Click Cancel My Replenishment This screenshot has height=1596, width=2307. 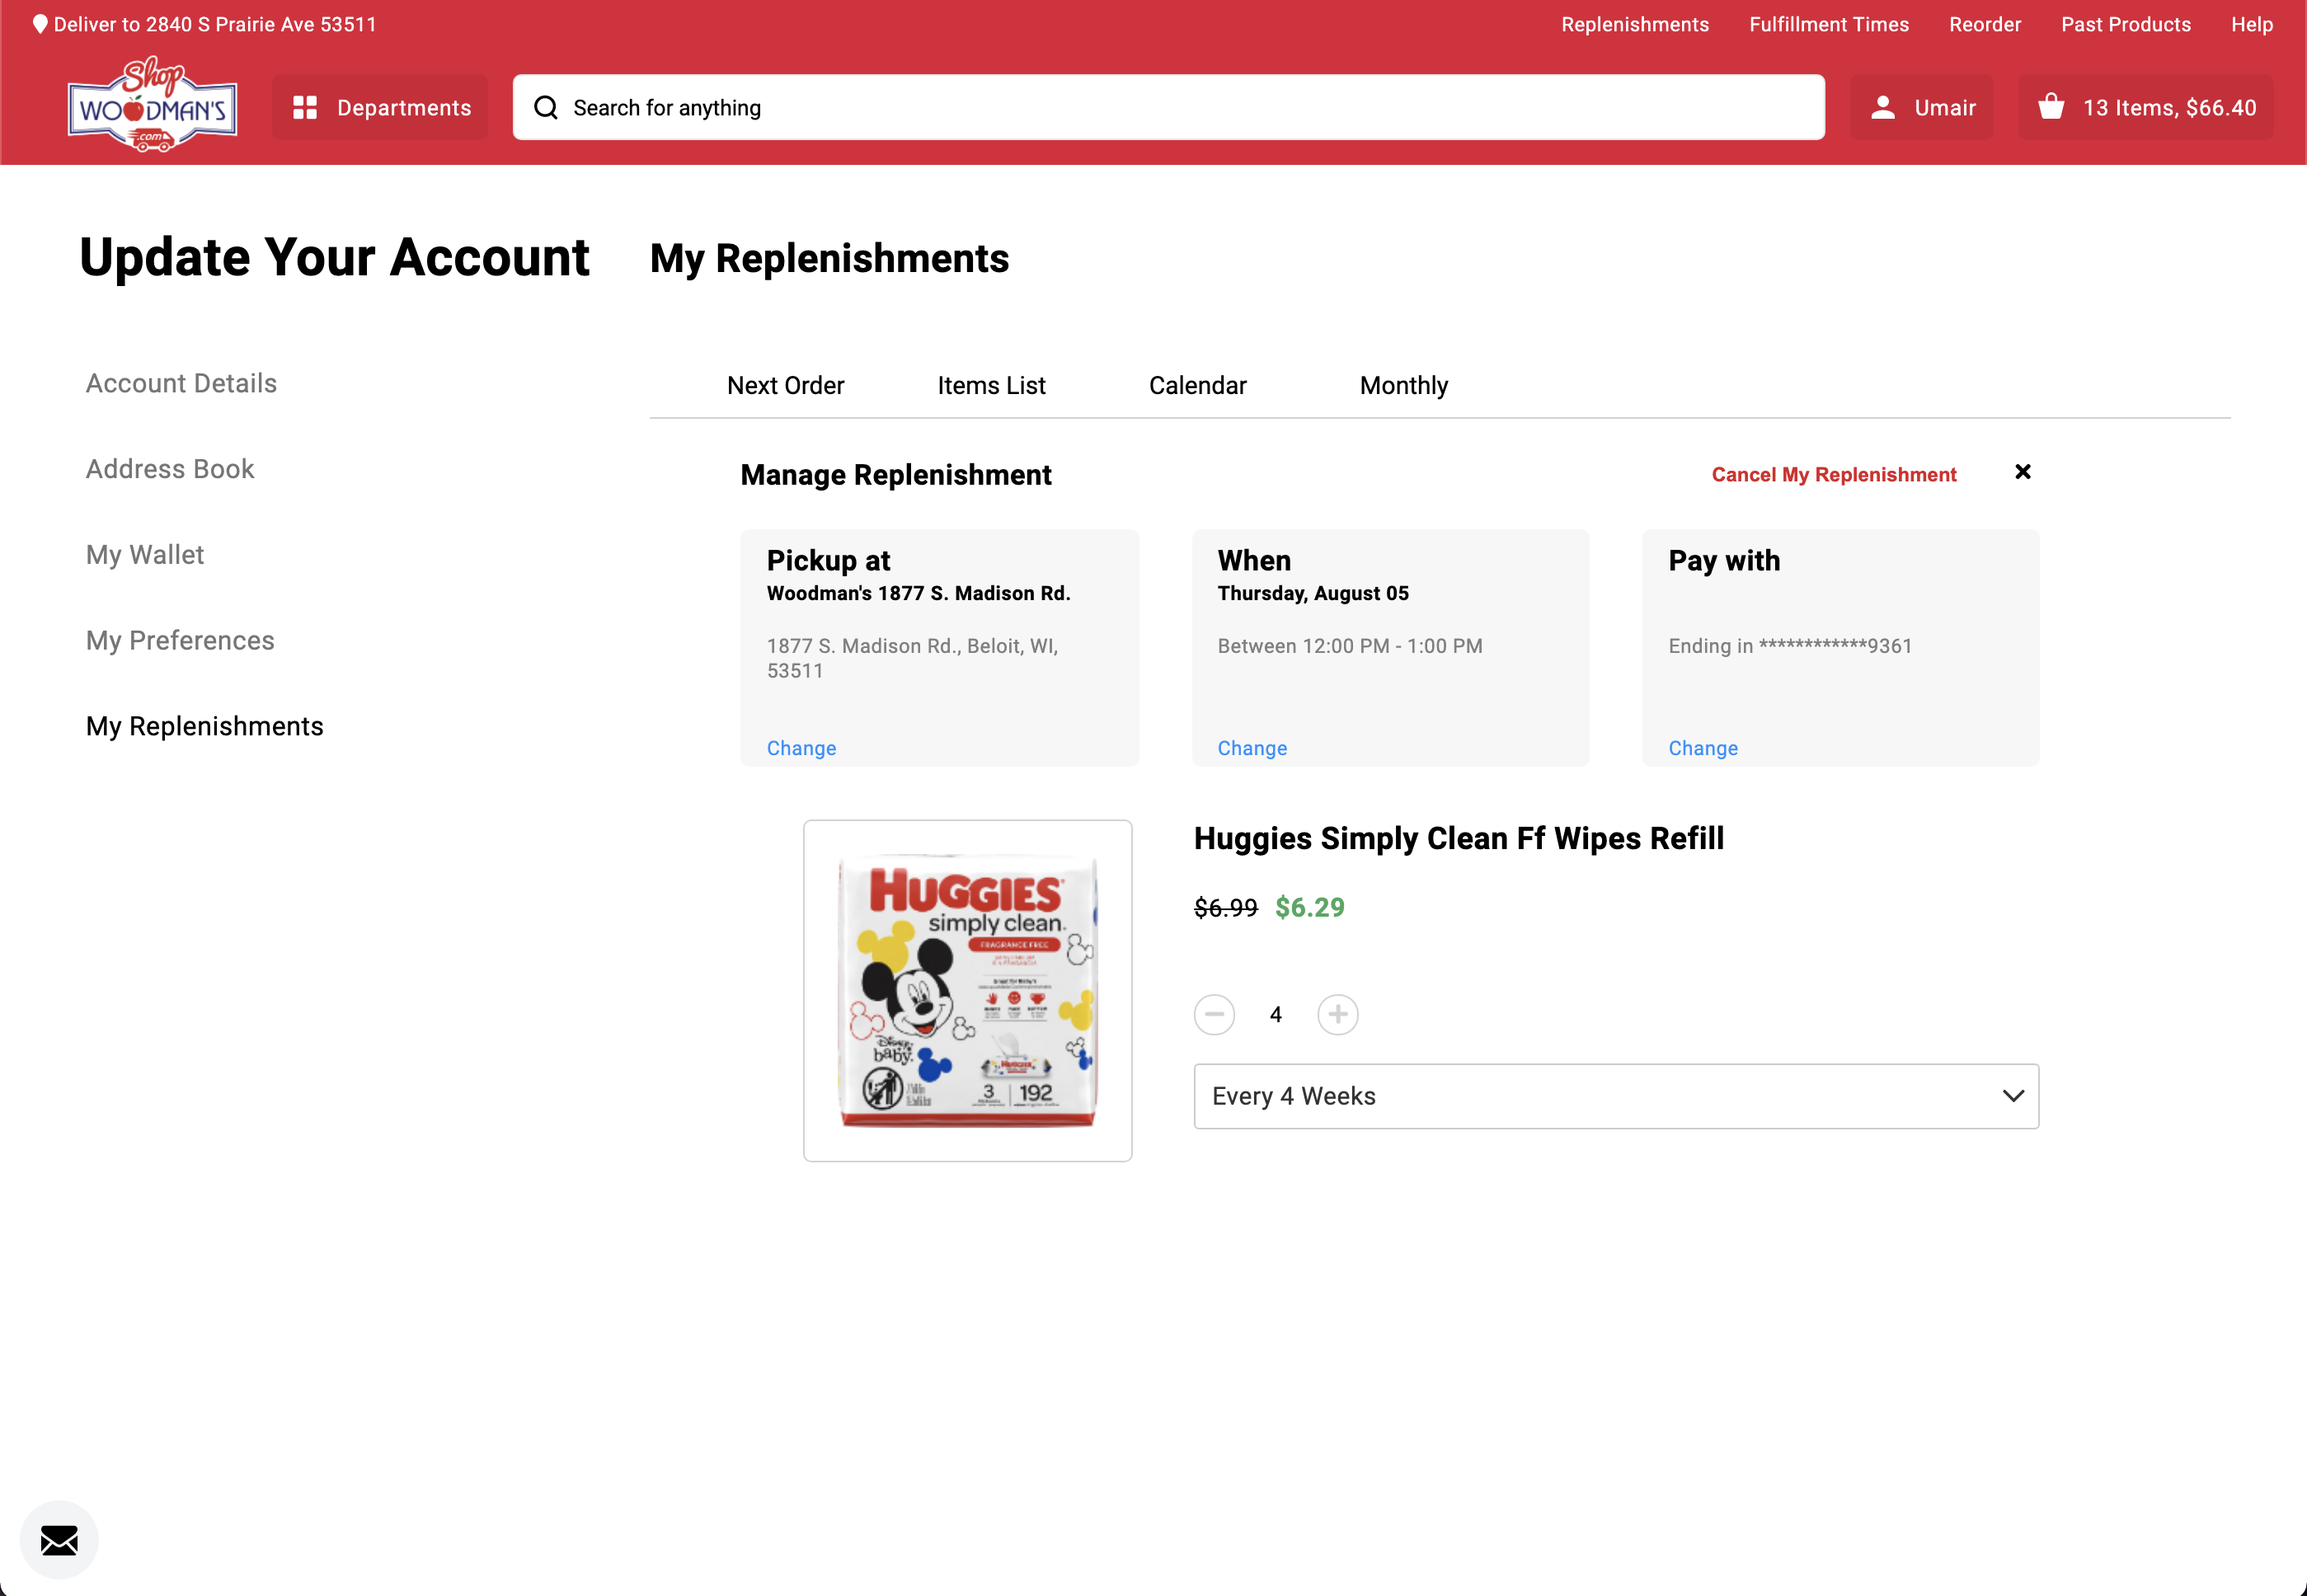(x=1833, y=474)
